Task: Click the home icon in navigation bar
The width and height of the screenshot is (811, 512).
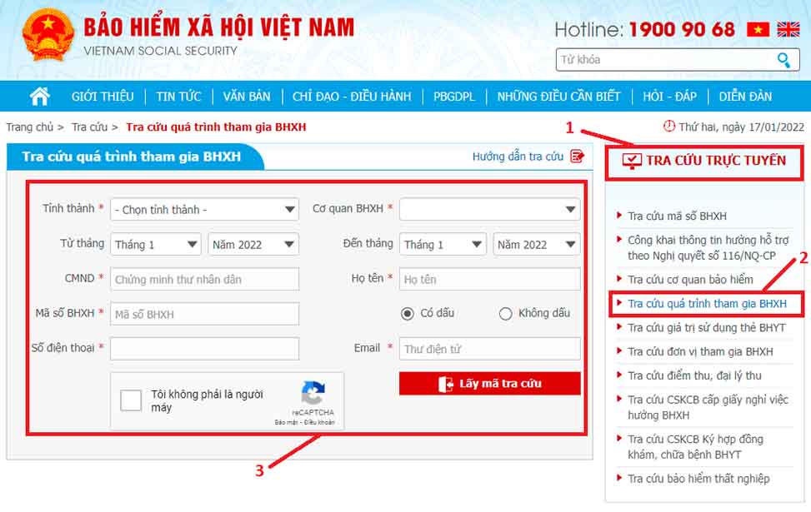Action: point(40,96)
